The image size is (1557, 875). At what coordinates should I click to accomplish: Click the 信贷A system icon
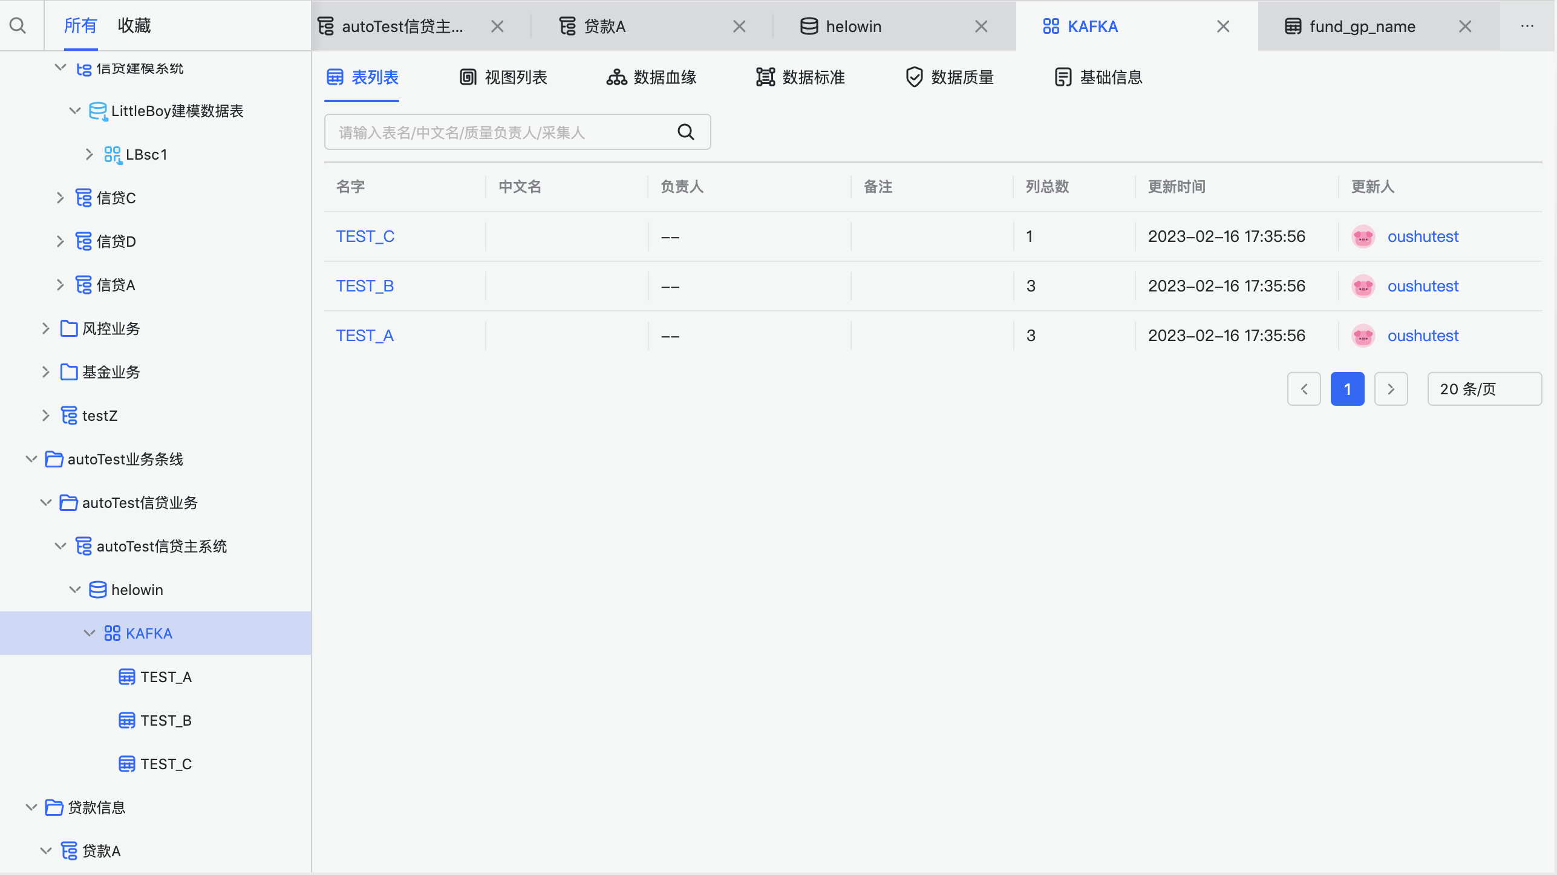[83, 285]
